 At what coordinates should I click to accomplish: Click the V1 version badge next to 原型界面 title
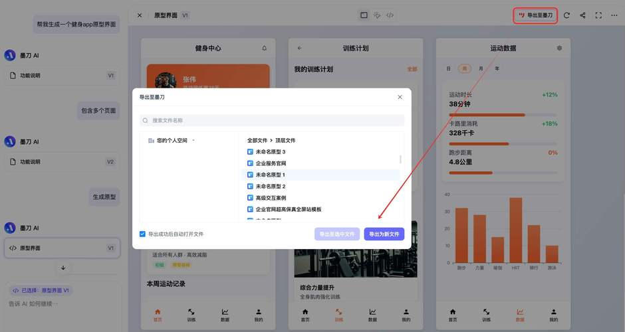pyautogui.click(x=185, y=15)
